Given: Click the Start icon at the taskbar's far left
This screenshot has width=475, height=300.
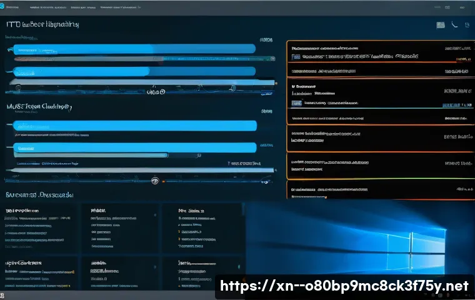Looking at the screenshot, I should coord(3,295).
